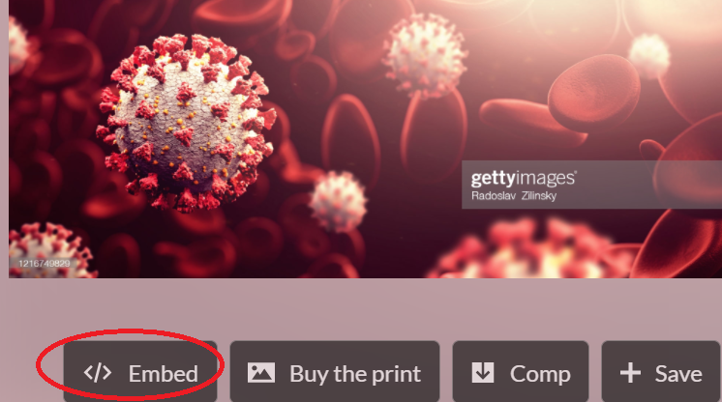
Task: Click the sharp red blood cell on the right
Action: coord(594,92)
